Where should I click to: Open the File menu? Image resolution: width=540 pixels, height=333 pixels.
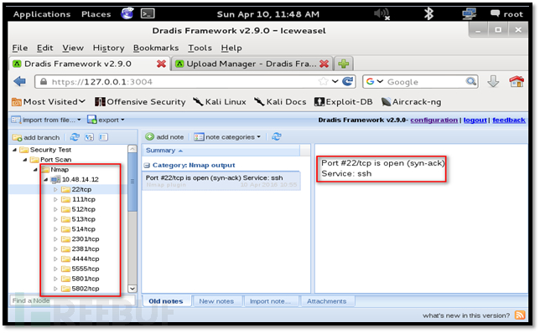click(x=20, y=48)
